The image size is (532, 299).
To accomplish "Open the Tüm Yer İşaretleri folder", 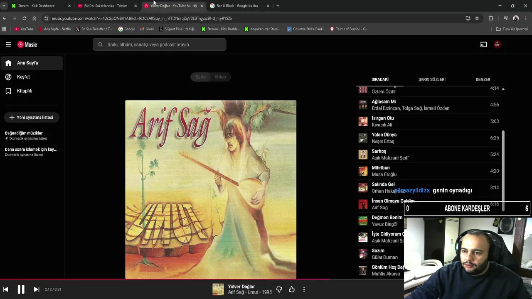I will 512,29.
